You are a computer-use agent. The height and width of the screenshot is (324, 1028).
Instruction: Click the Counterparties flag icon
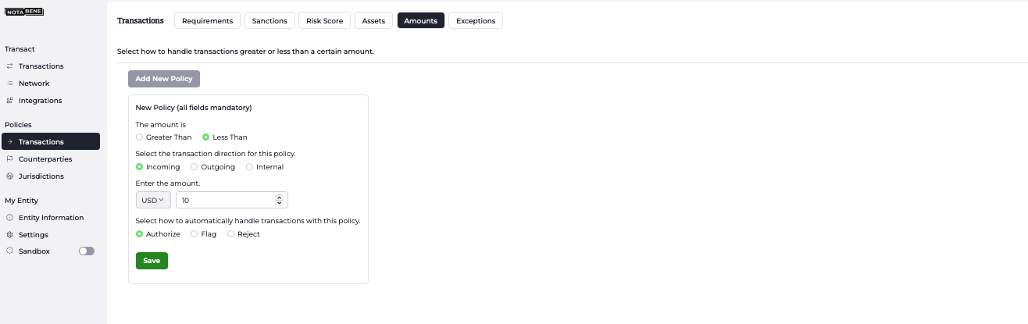pos(9,159)
